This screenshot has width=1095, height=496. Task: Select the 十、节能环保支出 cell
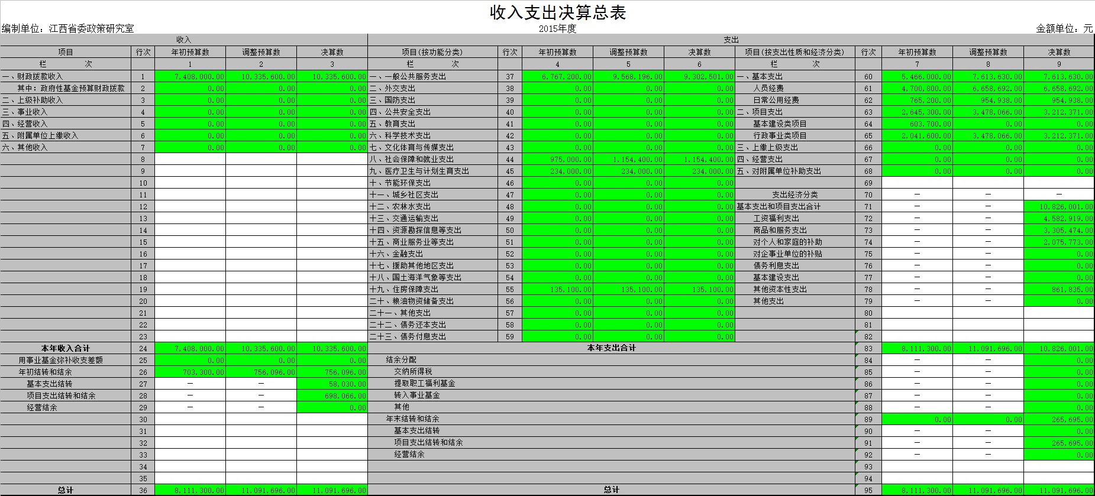click(432, 183)
